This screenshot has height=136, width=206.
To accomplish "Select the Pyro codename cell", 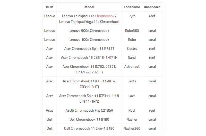I will point(132,19).
